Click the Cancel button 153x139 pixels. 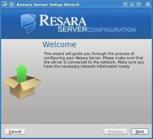pyautogui.click(x=15, y=131)
